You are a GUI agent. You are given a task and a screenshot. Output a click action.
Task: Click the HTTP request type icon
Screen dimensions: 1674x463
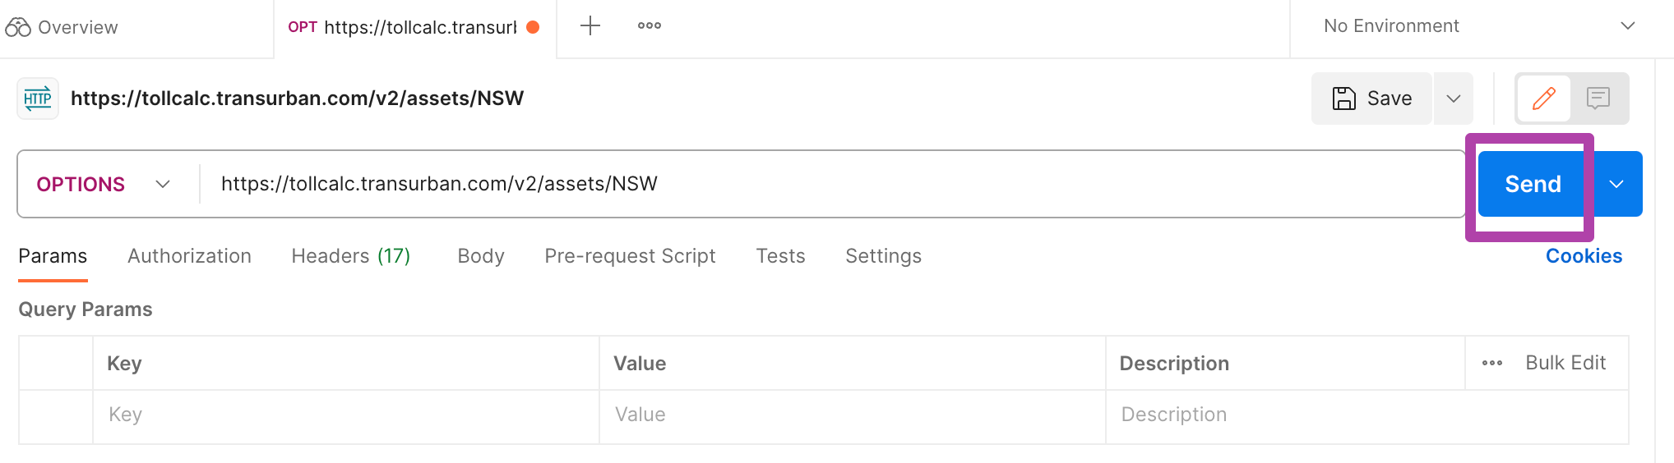point(38,99)
